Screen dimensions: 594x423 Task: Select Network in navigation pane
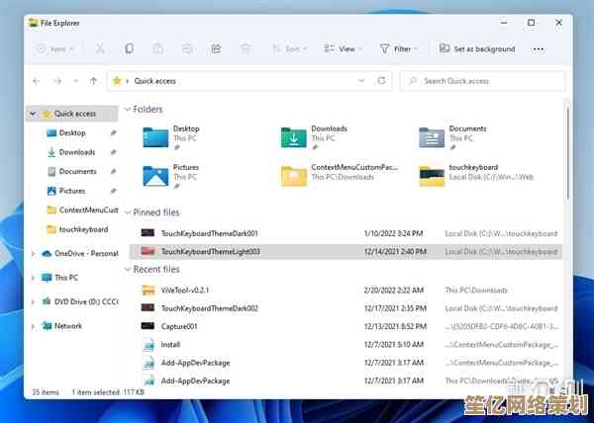(x=68, y=326)
